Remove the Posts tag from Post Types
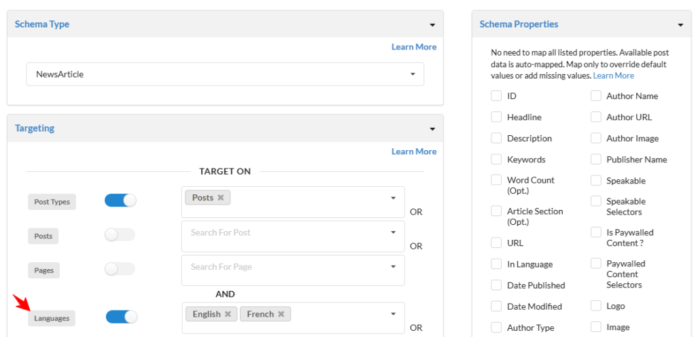The height and width of the screenshot is (337, 696). pyautogui.click(x=220, y=198)
